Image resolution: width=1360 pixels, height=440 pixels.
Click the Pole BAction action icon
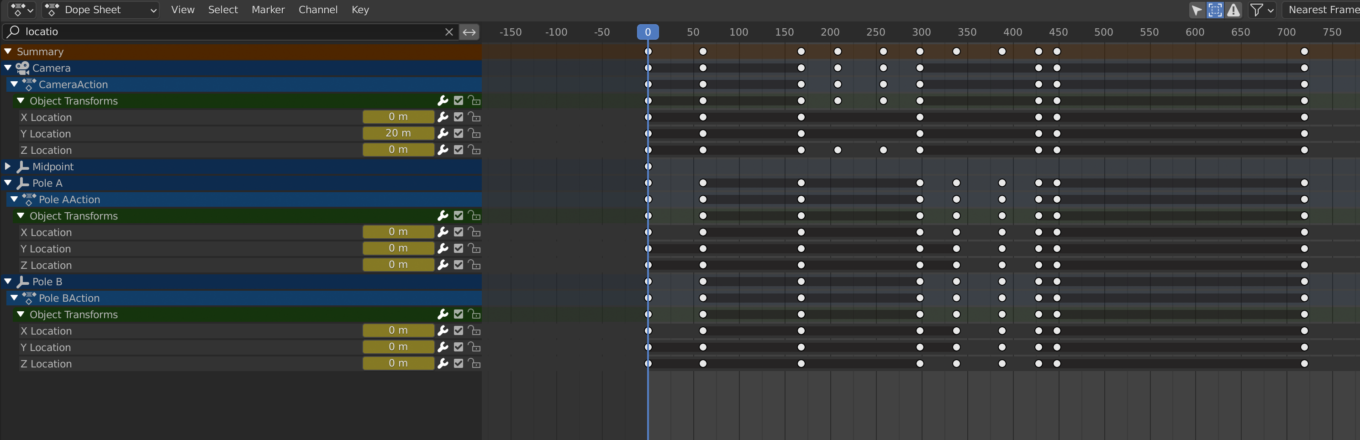29,298
